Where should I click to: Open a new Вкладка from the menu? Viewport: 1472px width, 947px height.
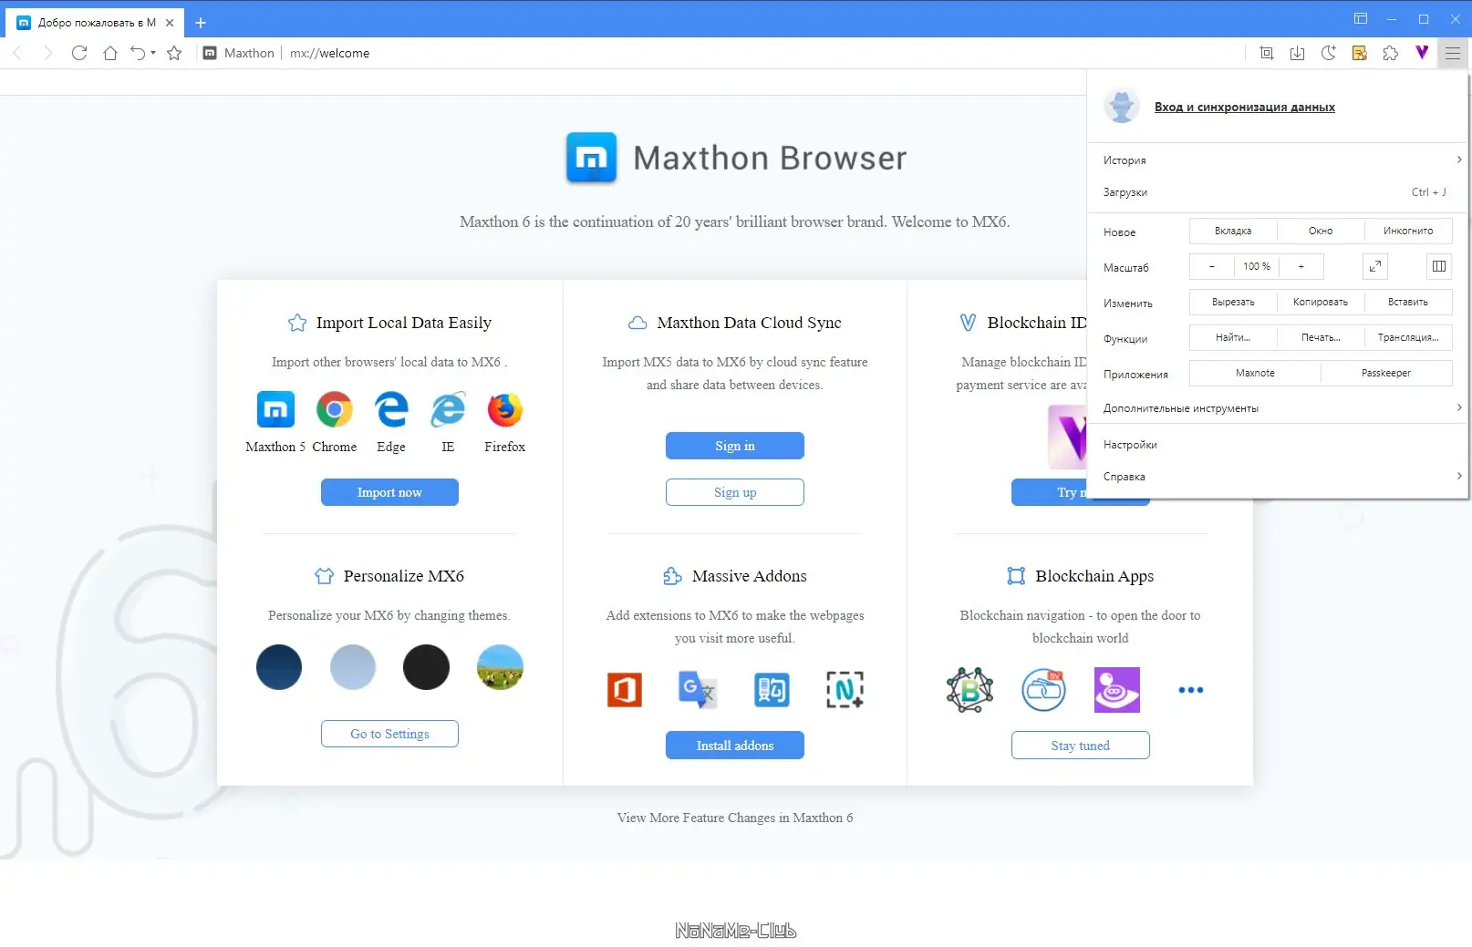(1233, 231)
